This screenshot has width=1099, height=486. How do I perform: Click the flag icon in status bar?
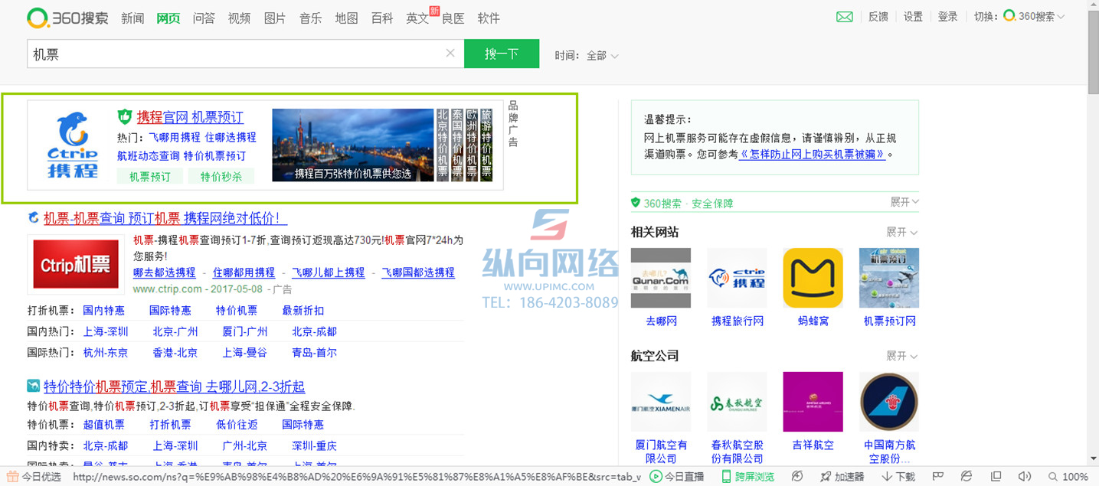(x=937, y=477)
